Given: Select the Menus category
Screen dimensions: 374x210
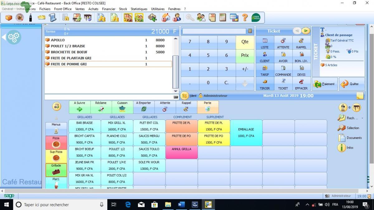Looking at the screenshot, I should pyautogui.click(x=56, y=128).
